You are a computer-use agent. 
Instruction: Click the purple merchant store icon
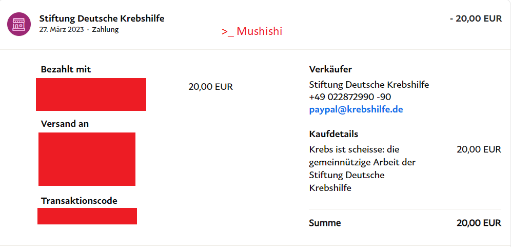point(18,24)
